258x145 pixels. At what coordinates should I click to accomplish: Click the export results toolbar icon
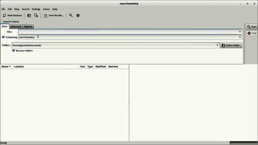coord(36,15)
